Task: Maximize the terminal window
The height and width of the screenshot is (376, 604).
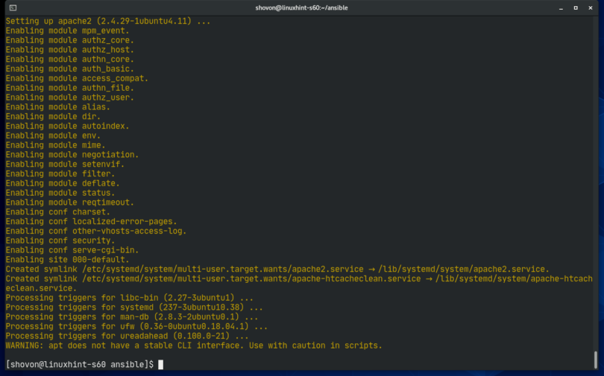Action: pyautogui.click(x=576, y=7)
